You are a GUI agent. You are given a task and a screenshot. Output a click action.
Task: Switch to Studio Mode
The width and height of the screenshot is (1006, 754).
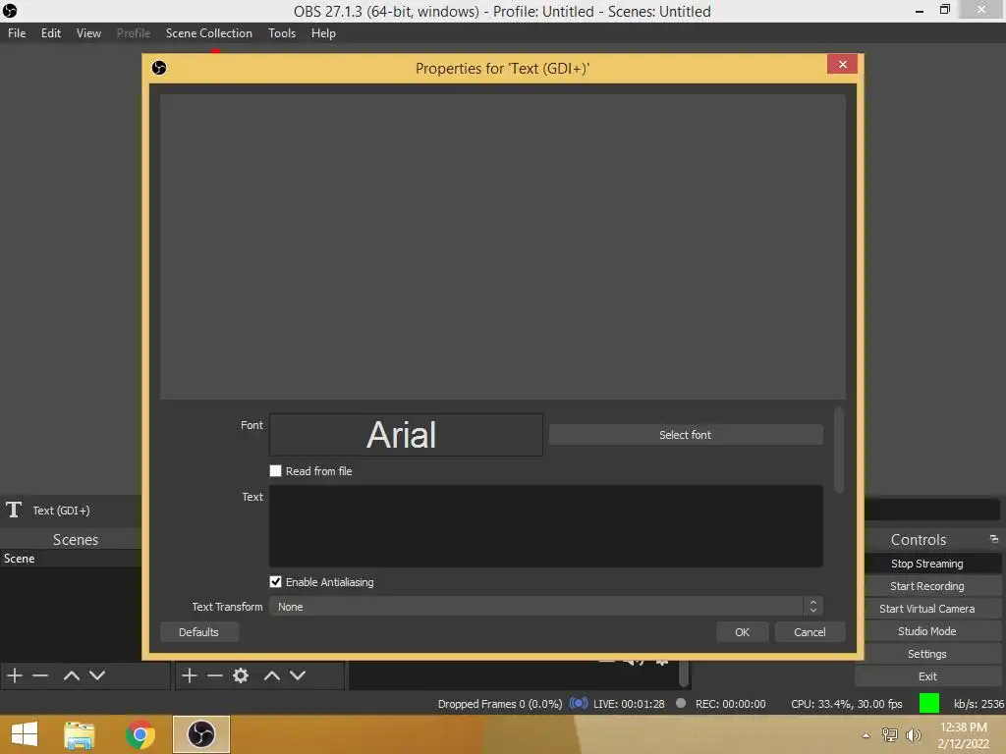tap(927, 631)
